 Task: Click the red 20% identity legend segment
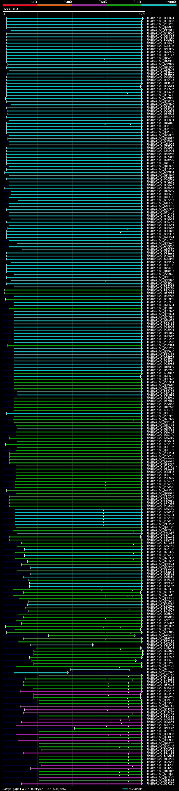point(20,5)
